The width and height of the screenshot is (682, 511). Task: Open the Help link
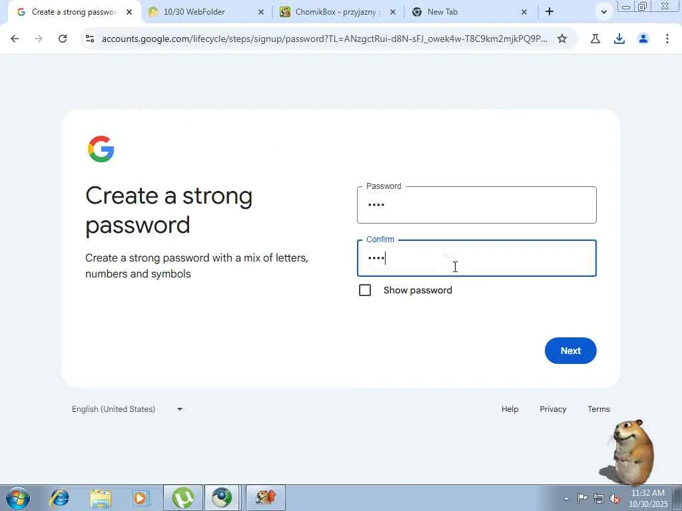pyautogui.click(x=510, y=409)
